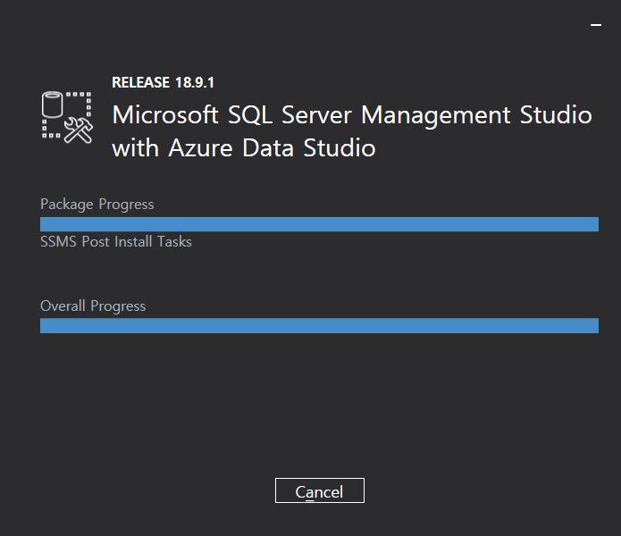Minimize the installer window
This screenshot has height=536, width=621.
(596, 25)
